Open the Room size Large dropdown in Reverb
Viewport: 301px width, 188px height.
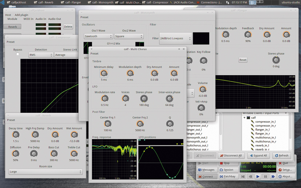click(x=46, y=172)
